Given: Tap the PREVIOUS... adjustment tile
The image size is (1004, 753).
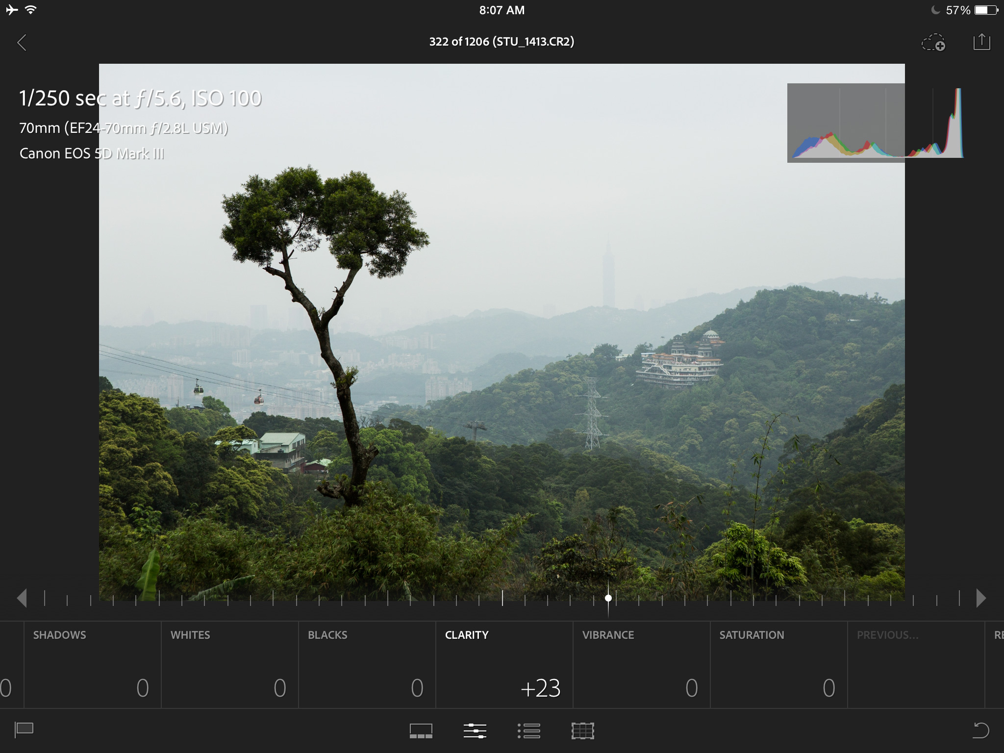Looking at the screenshot, I should point(916,665).
